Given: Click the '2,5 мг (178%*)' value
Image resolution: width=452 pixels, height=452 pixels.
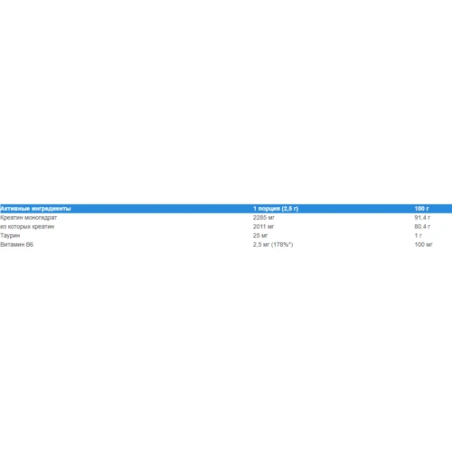Looking at the screenshot, I should click(273, 245).
